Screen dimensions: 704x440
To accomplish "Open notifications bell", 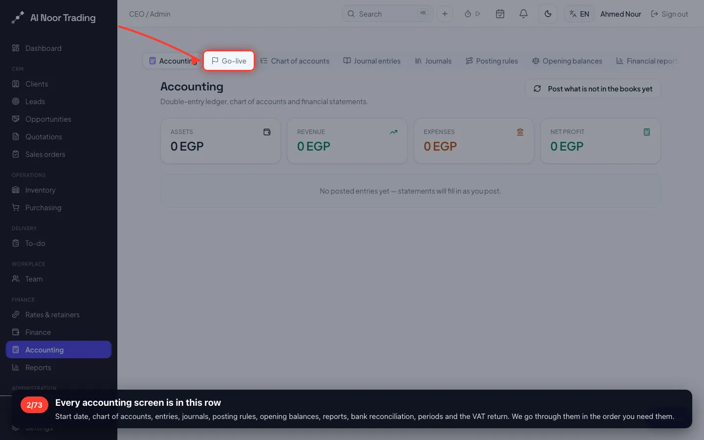I will pos(524,14).
